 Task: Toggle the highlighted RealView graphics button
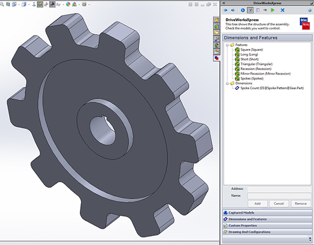pos(40,4)
